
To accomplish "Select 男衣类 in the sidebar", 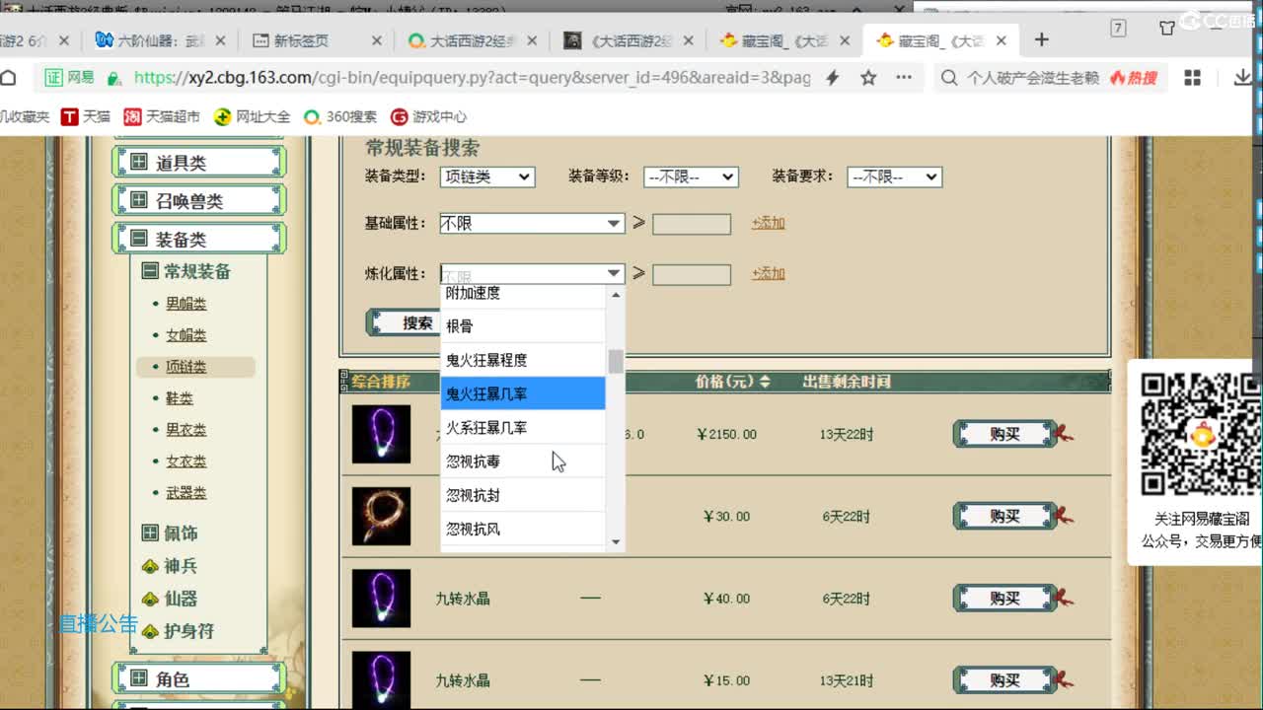I will (x=186, y=430).
